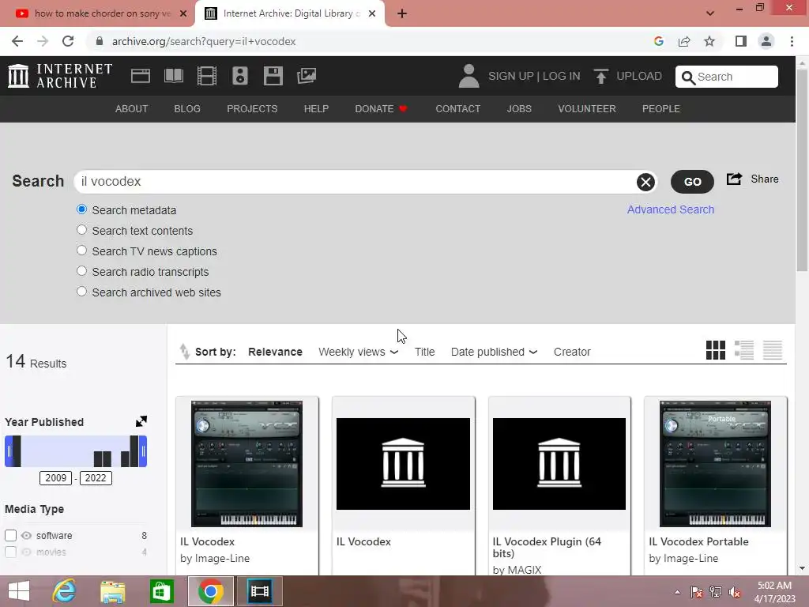Reload the current page
This screenshot has height=607, width=809.
(x=68, y=41)
